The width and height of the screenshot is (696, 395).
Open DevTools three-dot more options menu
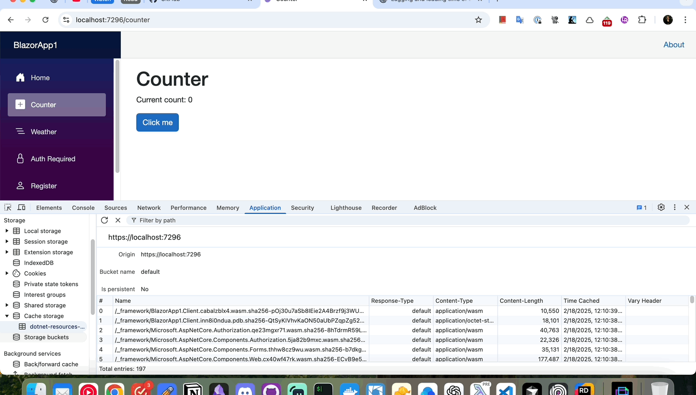point(675,208)
